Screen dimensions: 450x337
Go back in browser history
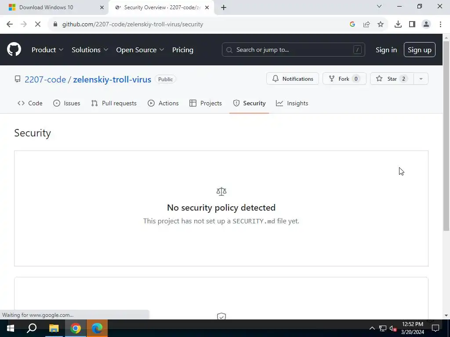[10, 25]
